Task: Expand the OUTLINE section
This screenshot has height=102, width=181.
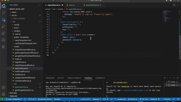Action: click(x=13, y=93)
